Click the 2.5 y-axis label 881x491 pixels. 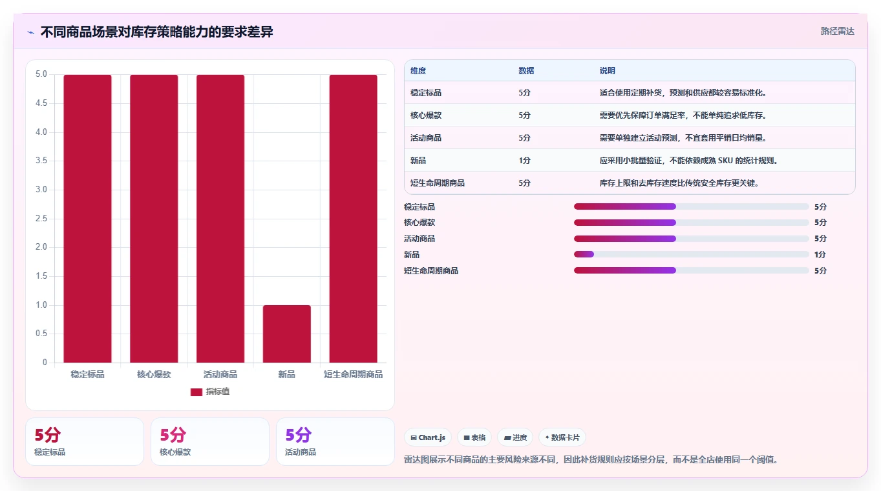point(41,219)
